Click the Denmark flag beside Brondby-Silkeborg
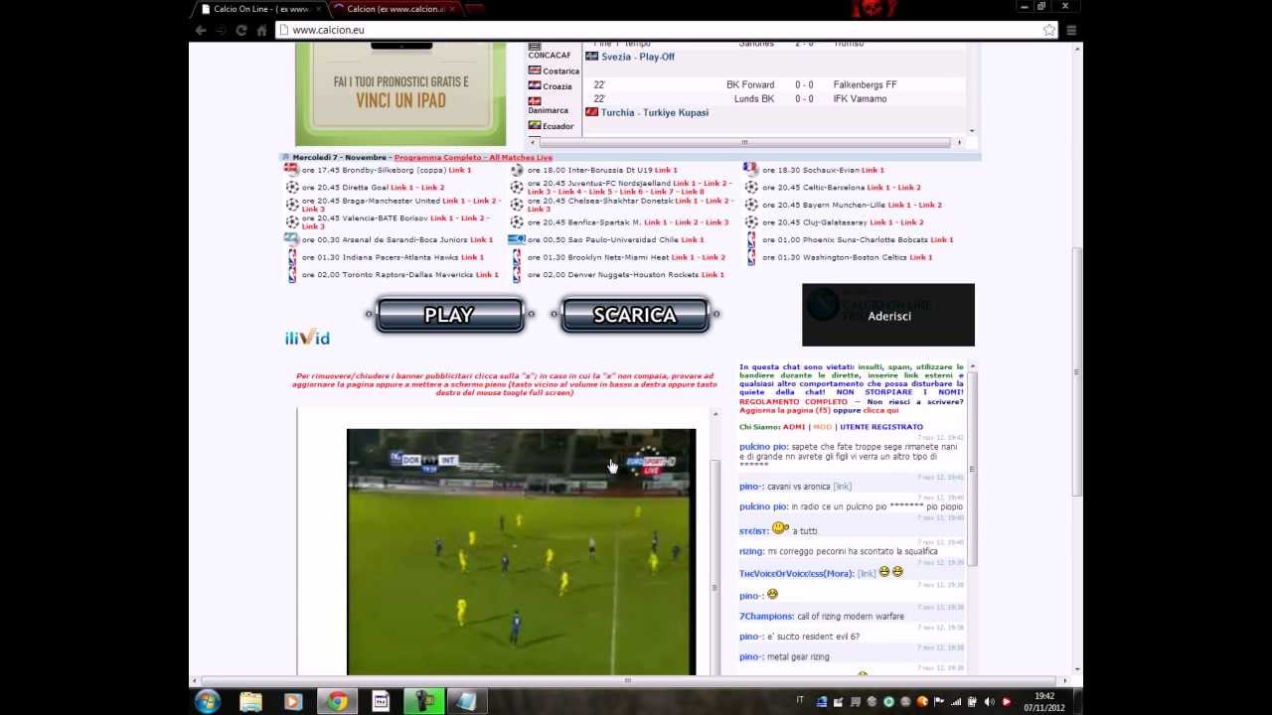 (290, 169)
